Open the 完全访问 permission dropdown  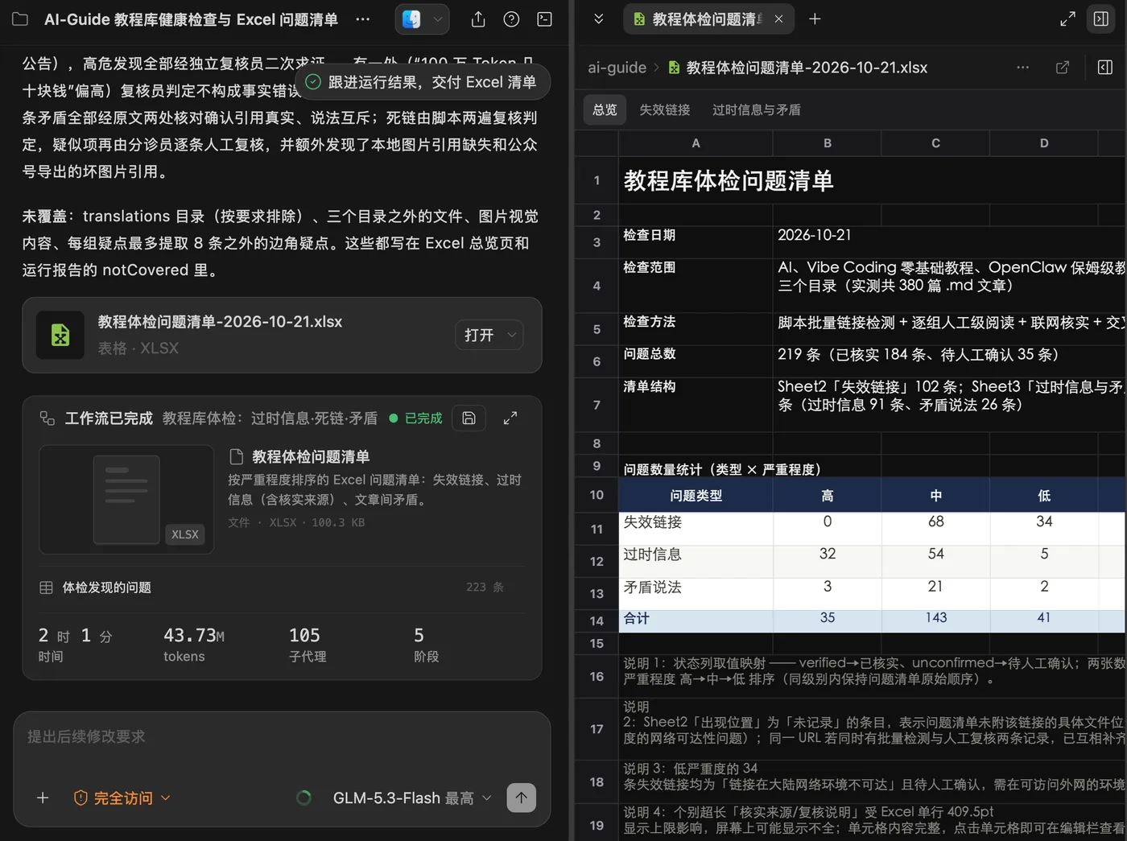122,798
